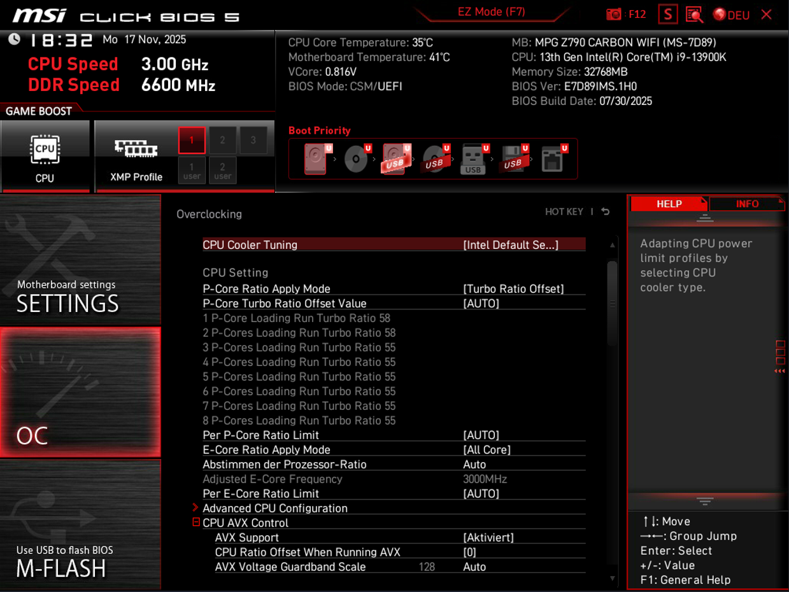Click the Boot Priority heading
The height and width of the screenshot is (592, 789).
[320, 130]
